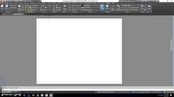
Task: Click the search help input box
Action: click(x=128, y=1)
